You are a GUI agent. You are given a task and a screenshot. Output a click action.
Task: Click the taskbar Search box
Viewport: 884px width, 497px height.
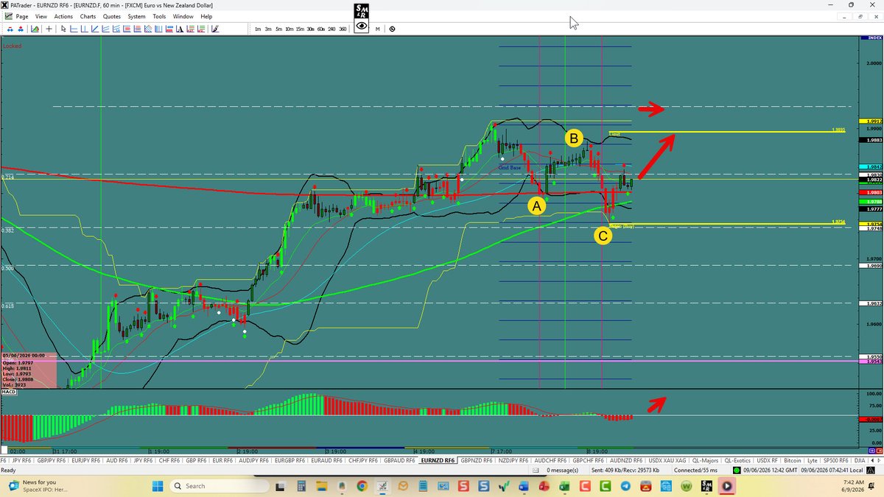(219, 486)
